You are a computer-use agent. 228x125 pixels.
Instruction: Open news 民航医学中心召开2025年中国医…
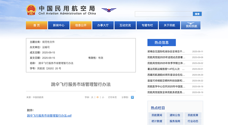(x=166, y=86)
